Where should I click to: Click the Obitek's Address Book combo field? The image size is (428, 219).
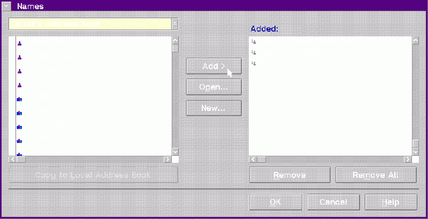[x=90, y=24]
